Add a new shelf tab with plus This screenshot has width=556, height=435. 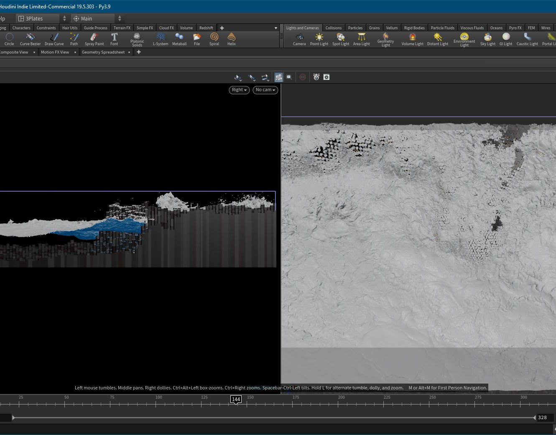click(222, 28)
